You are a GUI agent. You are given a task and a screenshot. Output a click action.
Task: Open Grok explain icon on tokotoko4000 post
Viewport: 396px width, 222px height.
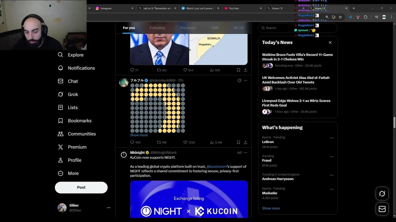click(239, 80)
